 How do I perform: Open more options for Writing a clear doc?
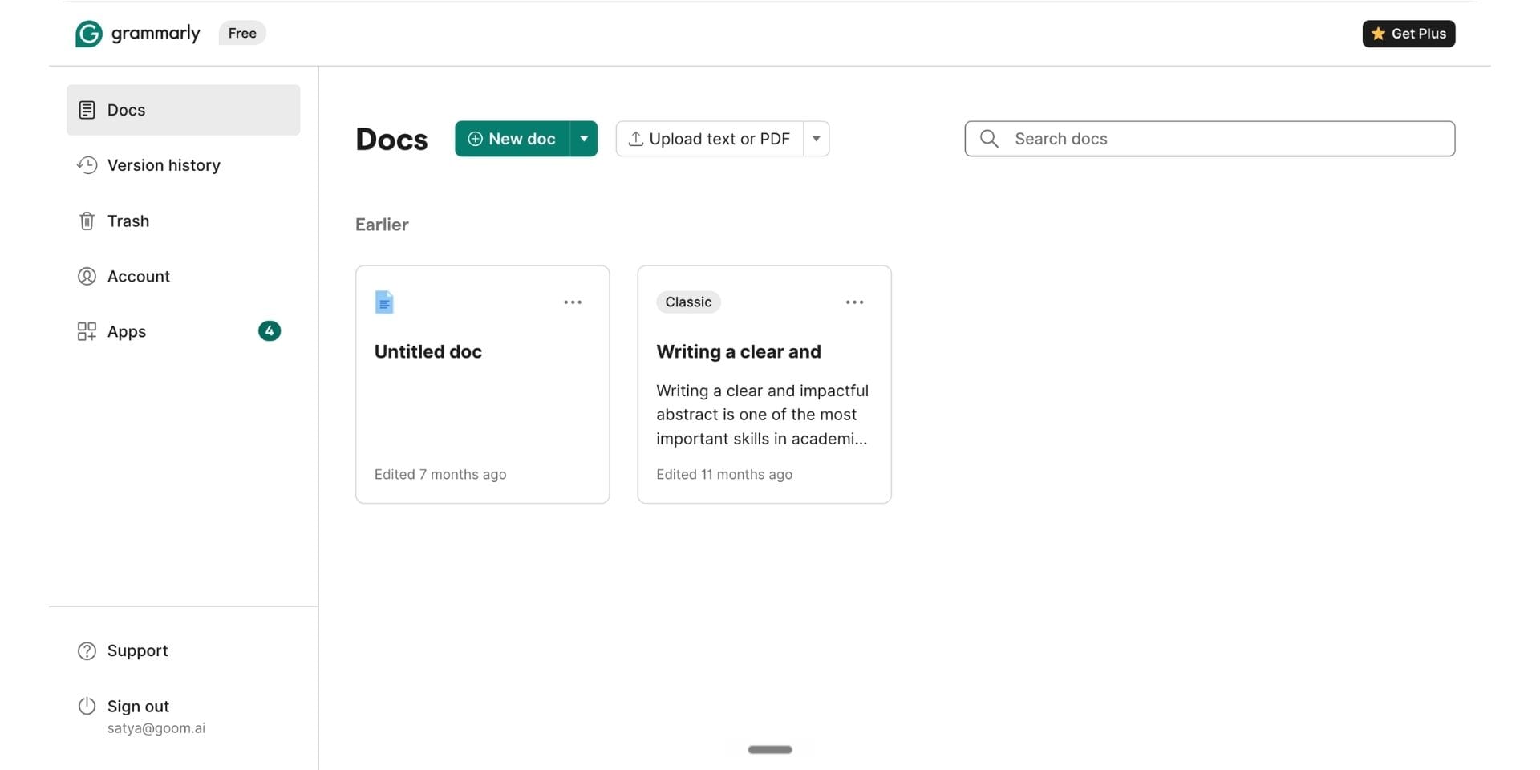point(854,302)
